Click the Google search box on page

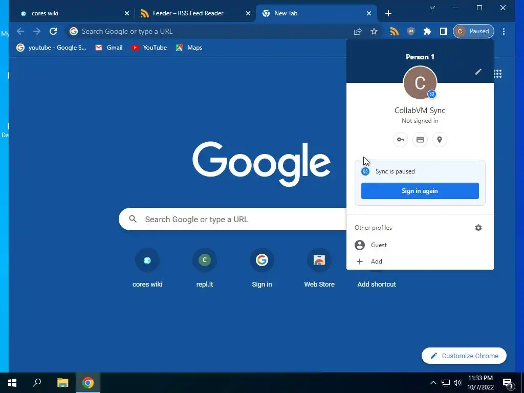click(232, 219)
